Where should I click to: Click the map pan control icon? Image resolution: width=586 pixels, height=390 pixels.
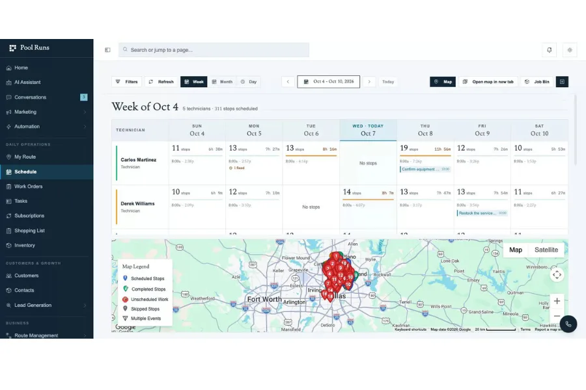(x=557, y=275)
